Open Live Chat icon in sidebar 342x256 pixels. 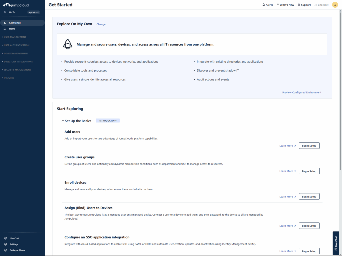pyautogui.click(x=5, y=238)
